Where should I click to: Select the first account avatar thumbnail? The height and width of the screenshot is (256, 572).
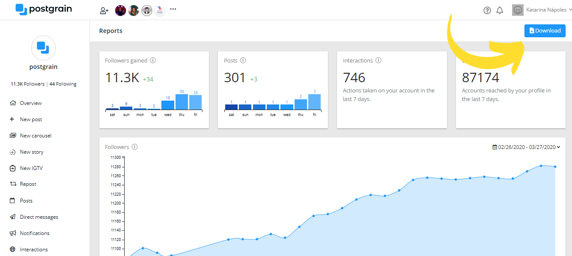120,10
